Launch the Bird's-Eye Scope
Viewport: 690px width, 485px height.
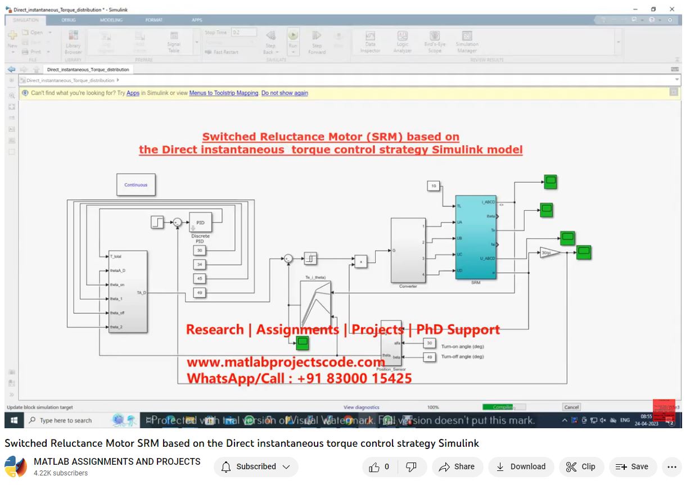click(435, 42)
